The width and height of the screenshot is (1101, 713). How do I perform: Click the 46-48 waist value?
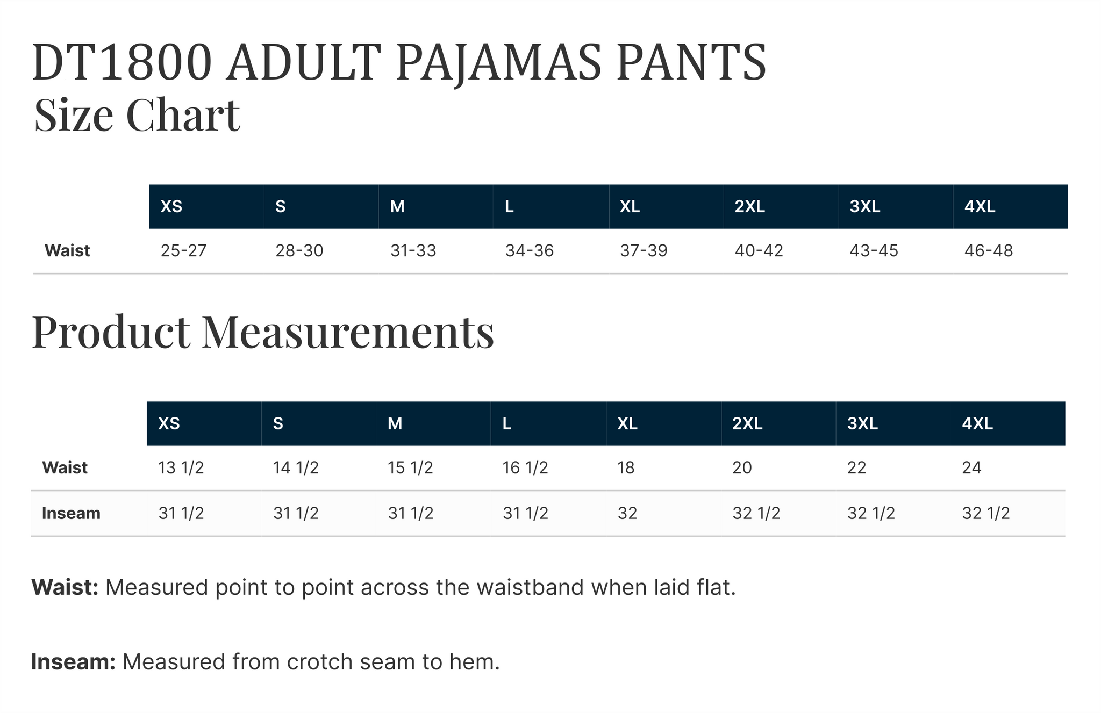[x=988, y=251]
